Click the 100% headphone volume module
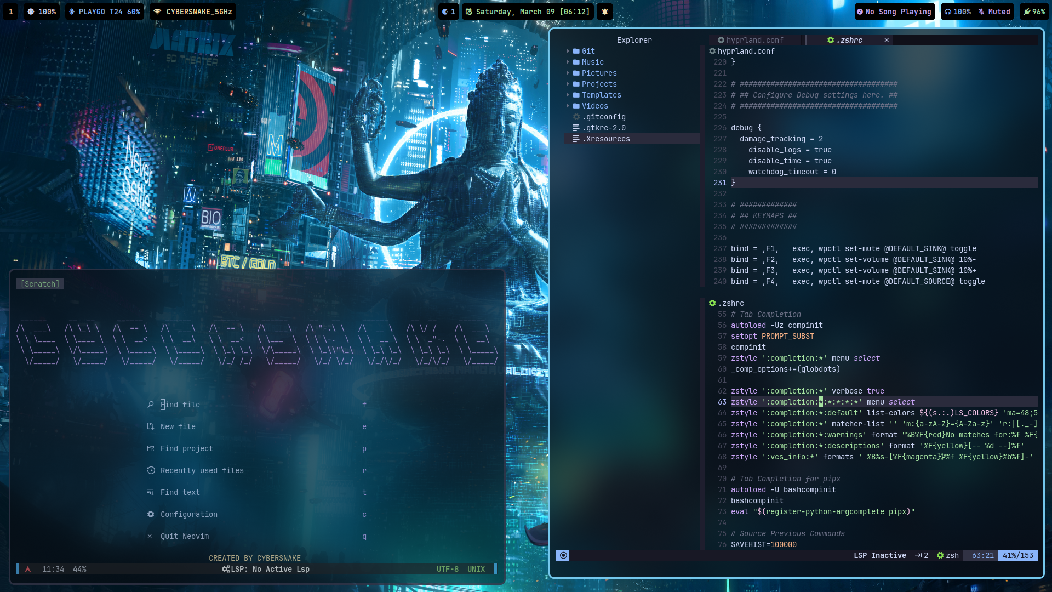 pos(957,12)
